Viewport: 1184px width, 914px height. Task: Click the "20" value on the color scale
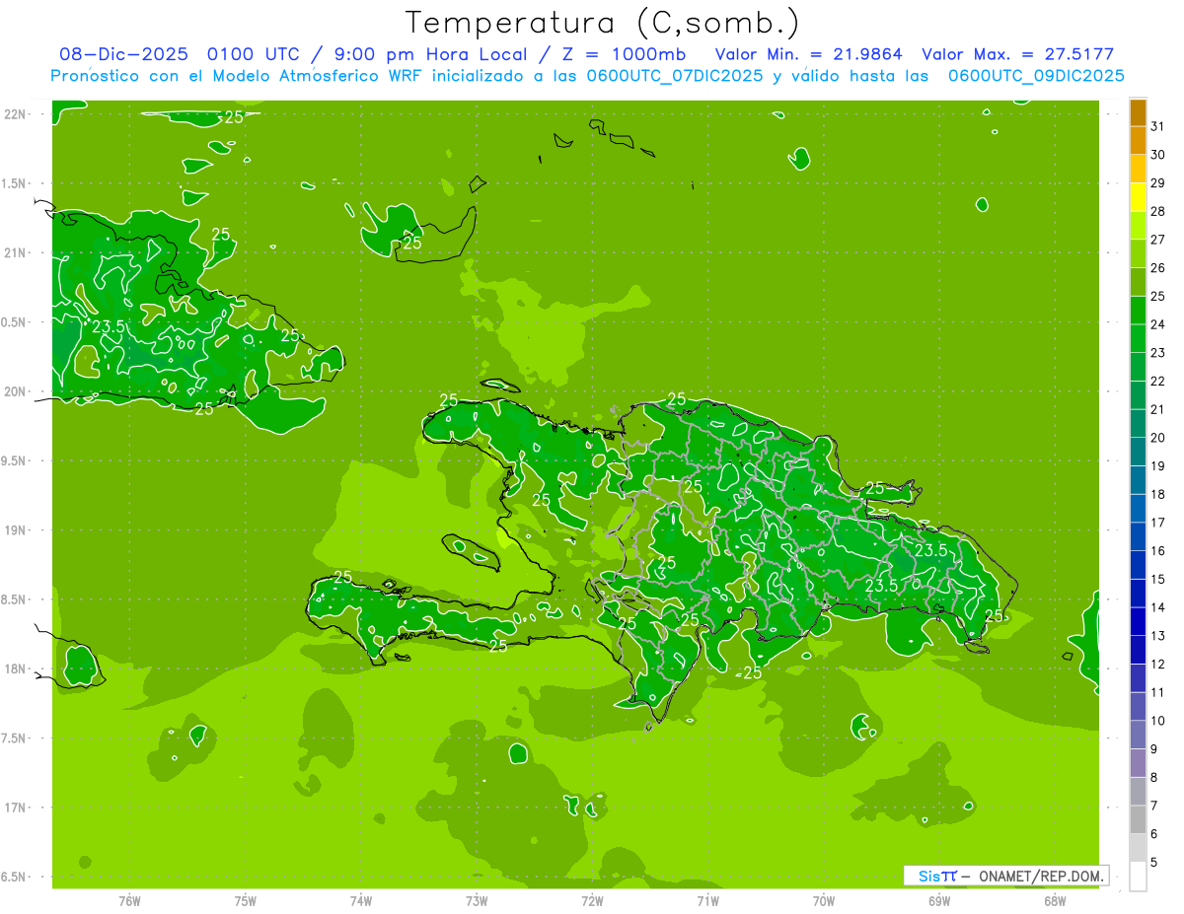[x=1158, y=438]
